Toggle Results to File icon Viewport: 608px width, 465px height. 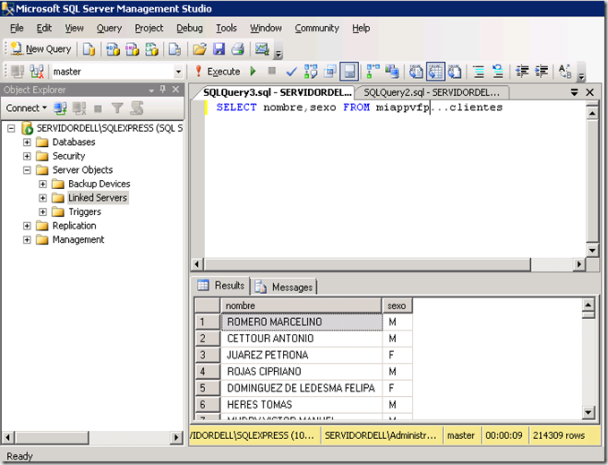[455, 72]
